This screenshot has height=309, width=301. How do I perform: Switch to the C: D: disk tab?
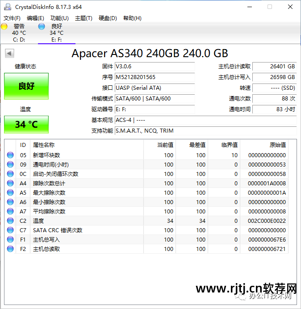(x=19, y=33)
